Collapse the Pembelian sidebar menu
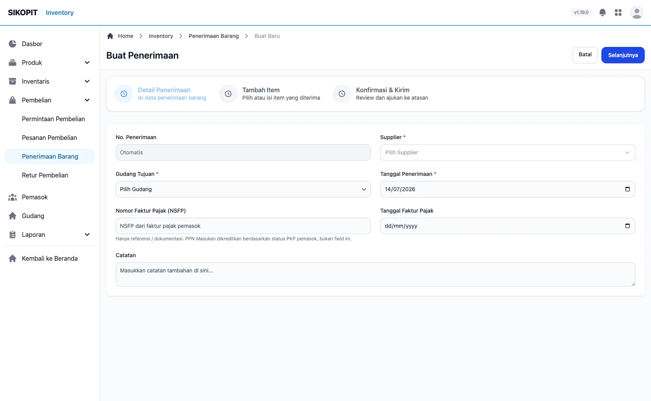Viewport: 651px width, 401px height. [x=87, y=100]
